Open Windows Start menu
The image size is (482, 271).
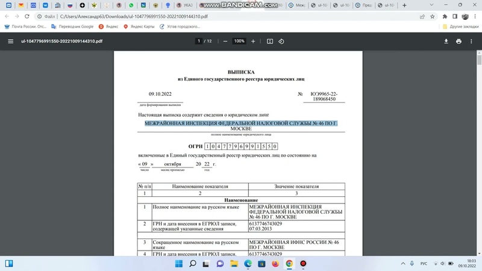click(x=178, y=264)
